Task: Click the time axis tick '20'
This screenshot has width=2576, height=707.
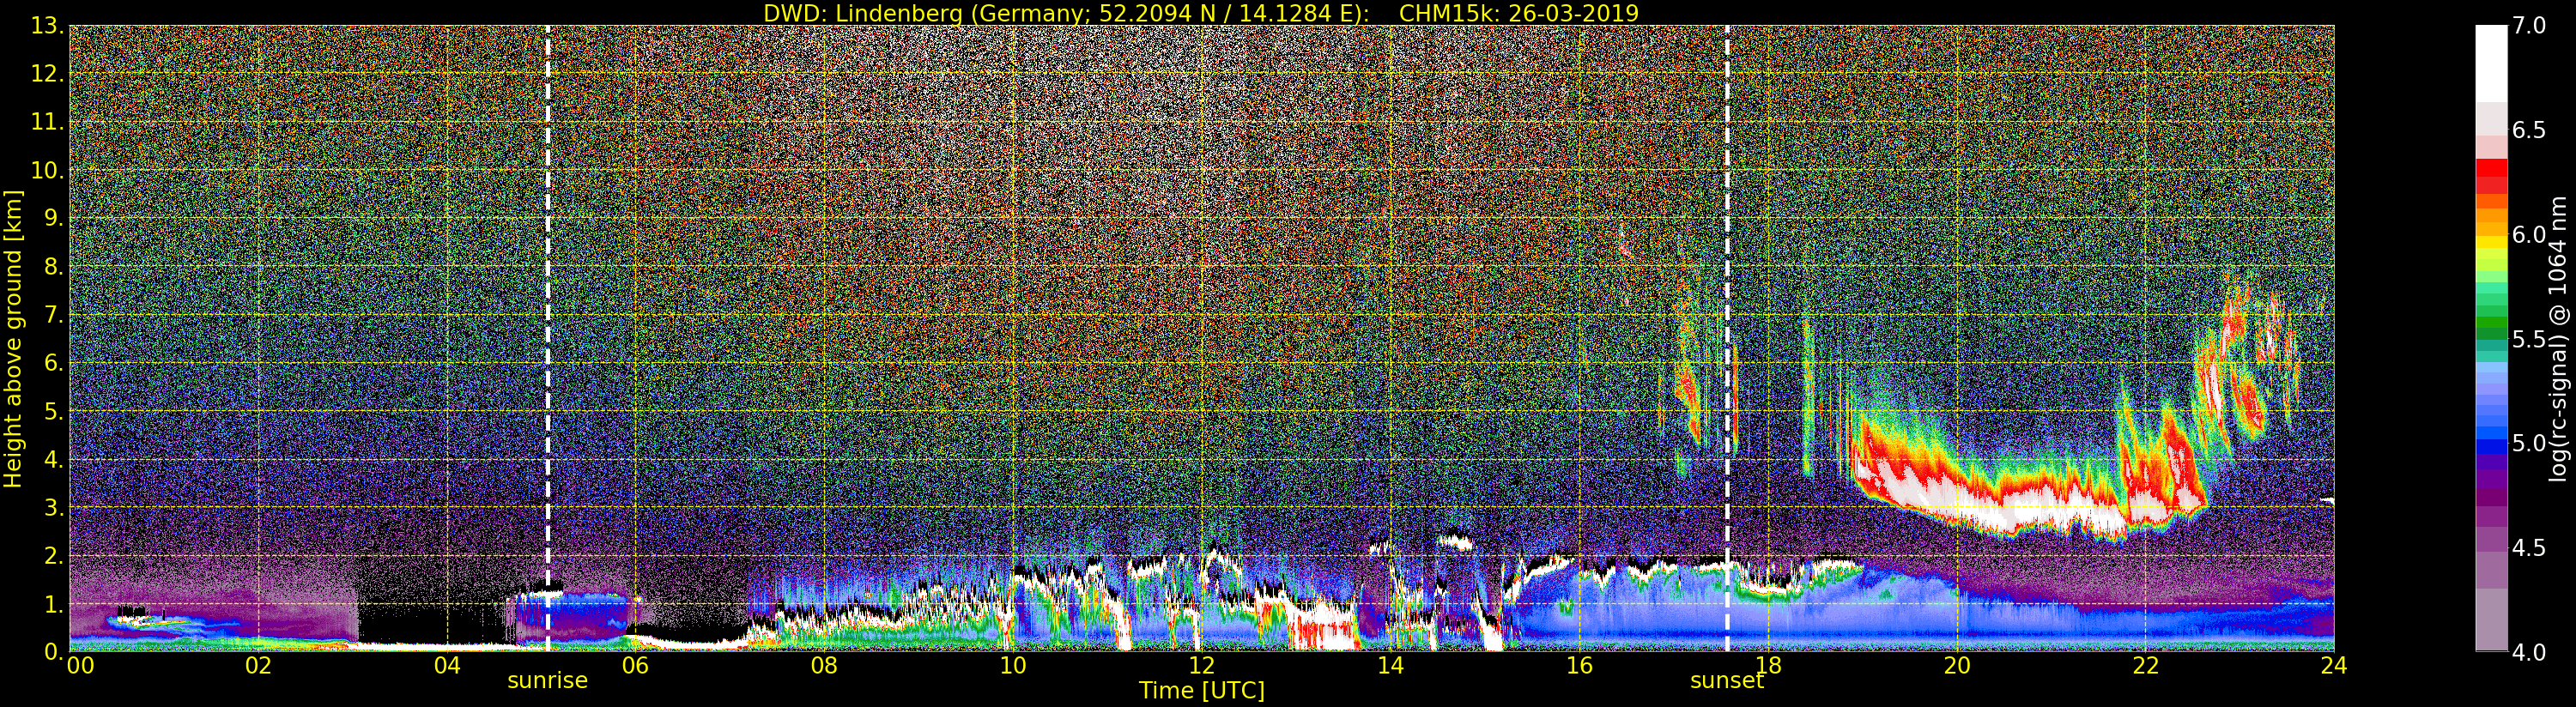Action: coord(1956,665)
